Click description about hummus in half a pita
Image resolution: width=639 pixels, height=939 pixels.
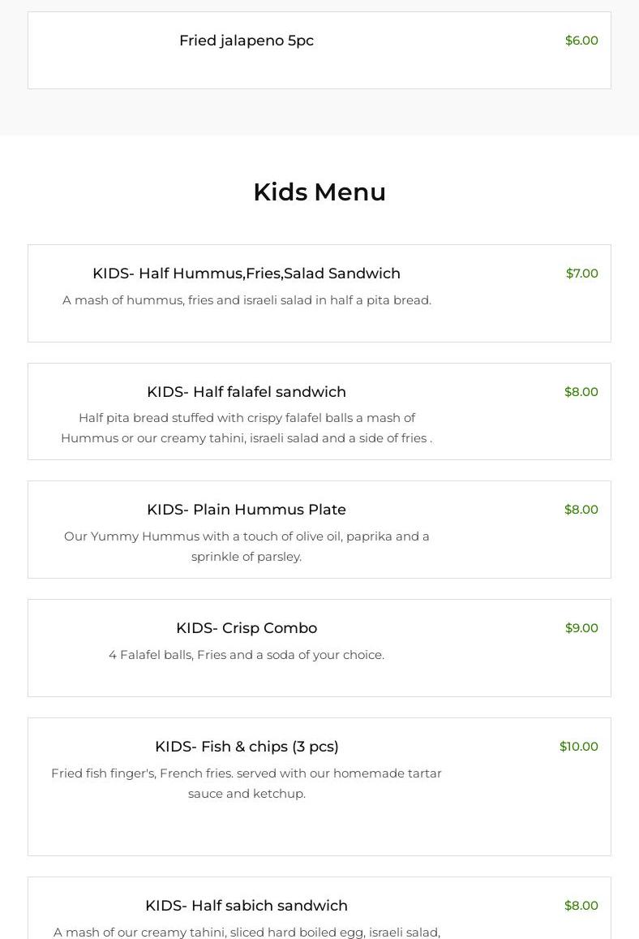point(247,300)
